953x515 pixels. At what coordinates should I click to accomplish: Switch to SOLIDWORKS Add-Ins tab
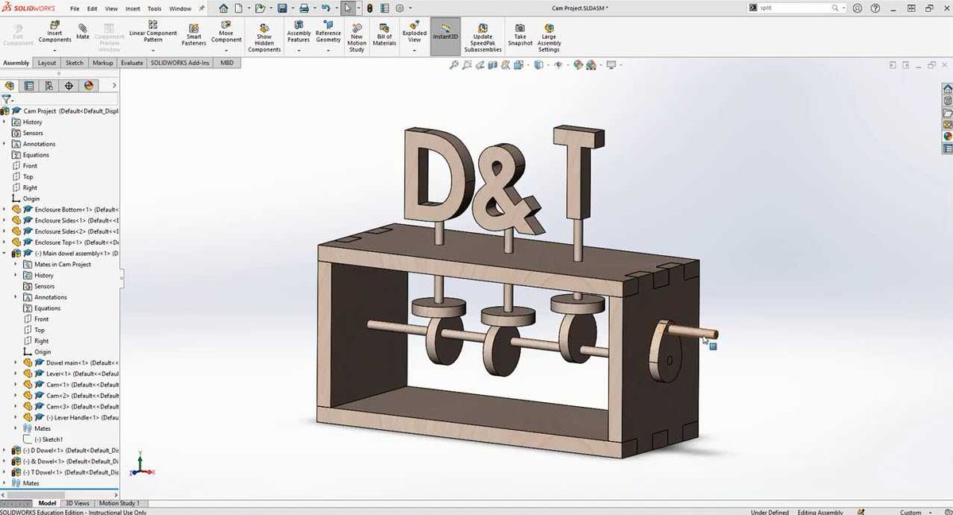(180, 62)
